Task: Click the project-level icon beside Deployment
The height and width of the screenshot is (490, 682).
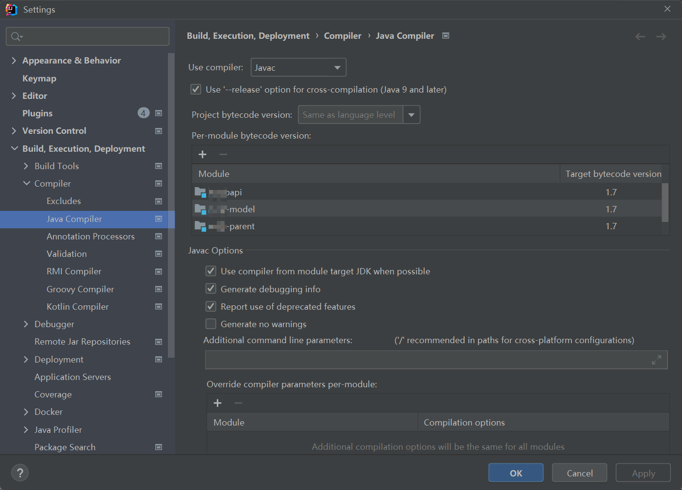Action: click(x=159, y=360)
